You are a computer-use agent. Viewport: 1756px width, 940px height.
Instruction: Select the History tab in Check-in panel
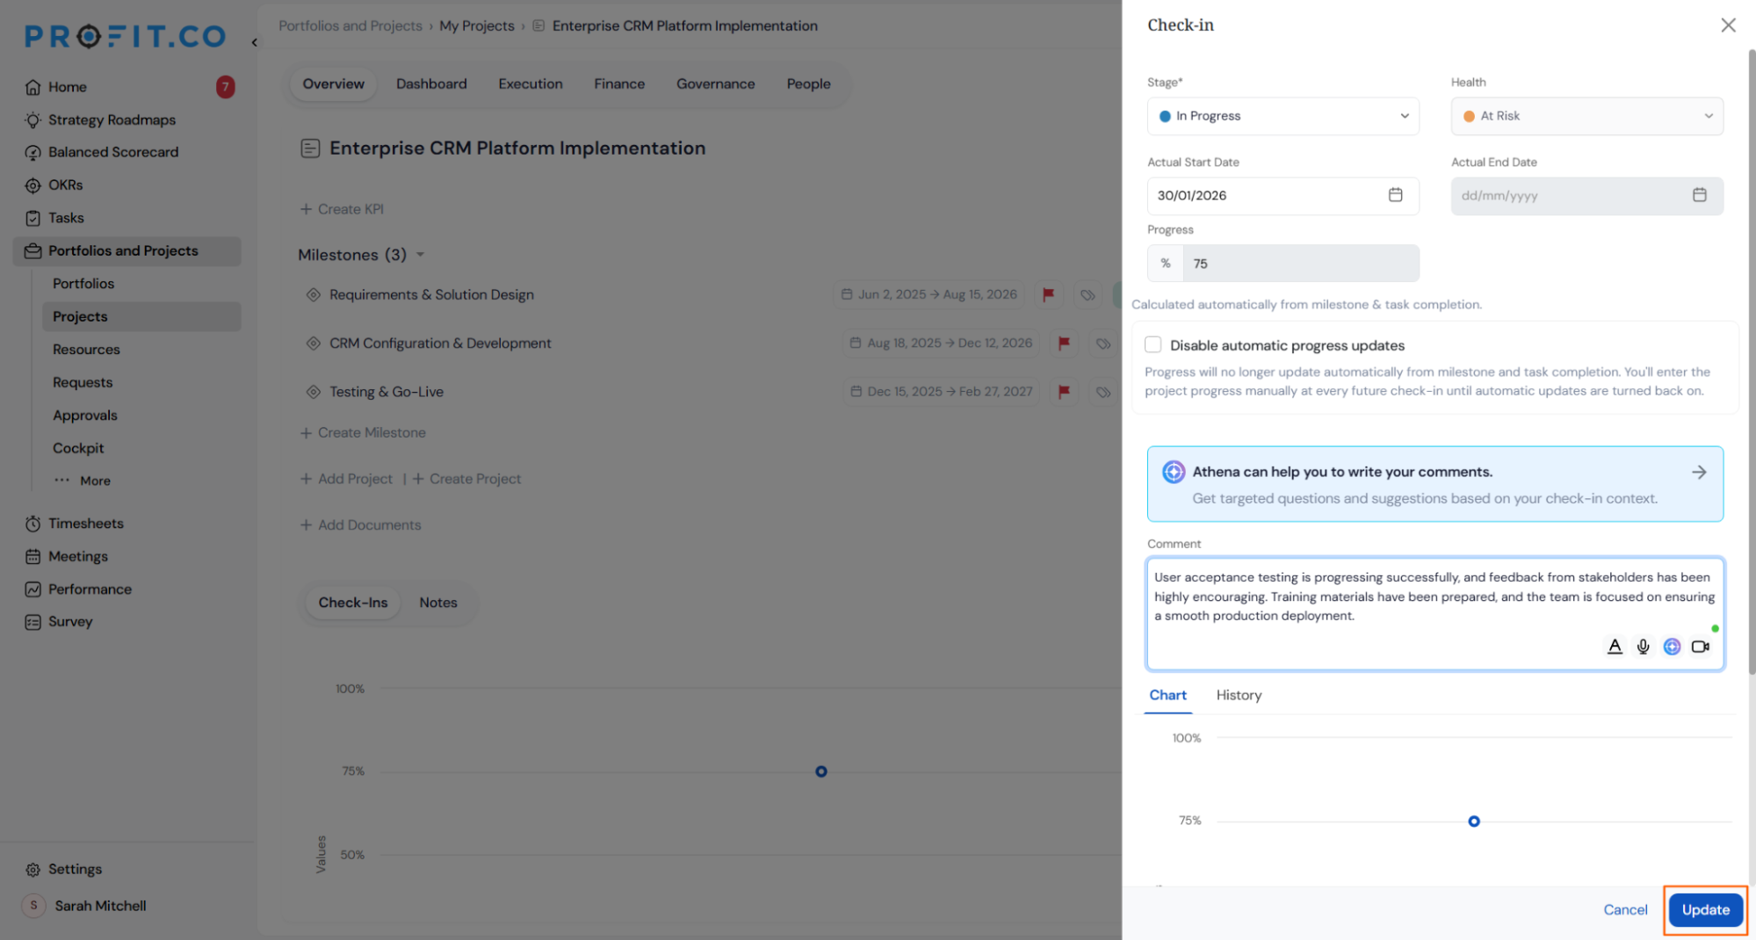click(1239, 695)
